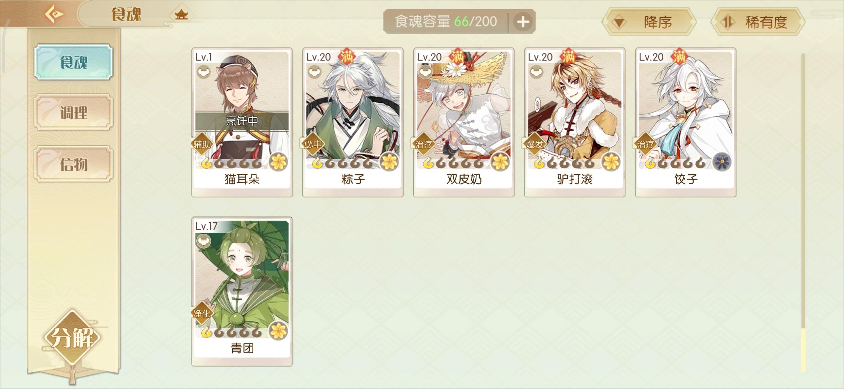Click the blue flower emblem on 饺子
The width and height of the screenshot is (844, 389).
722,162
